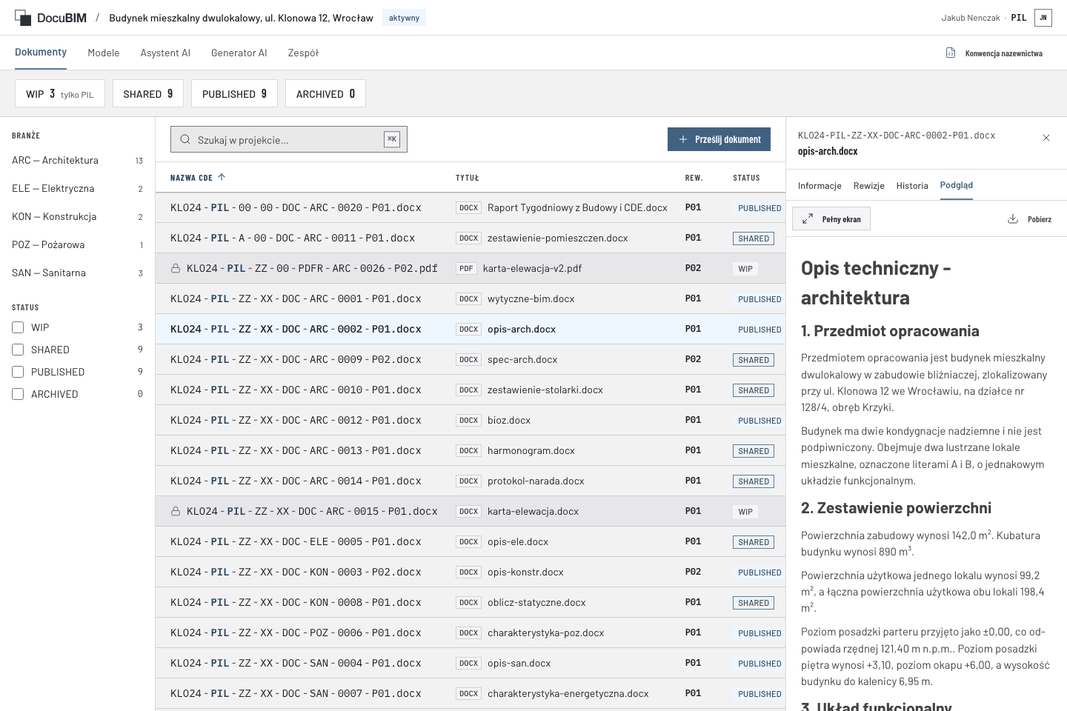Open the Konwencja nazewnictwa link
1067x711 pixels.
coord(994,53)
